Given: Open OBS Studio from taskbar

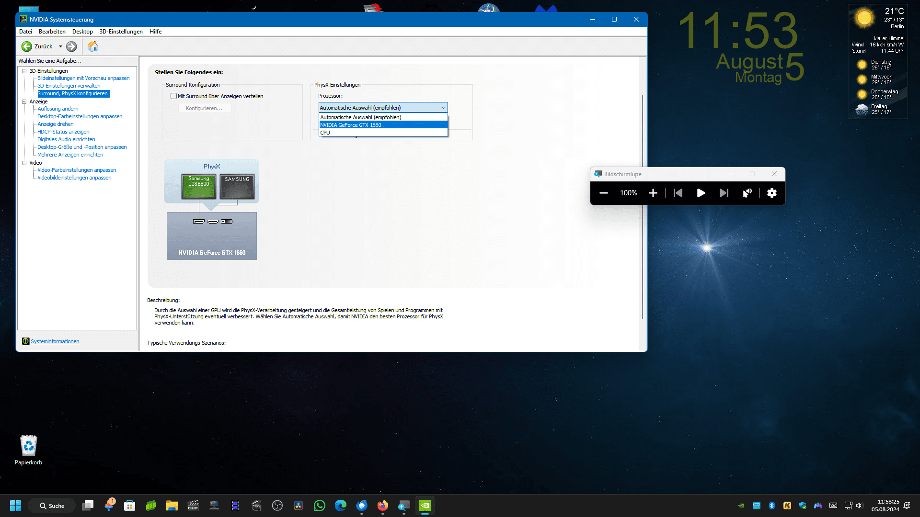Looking at the screenshot, I should point(277,506).
